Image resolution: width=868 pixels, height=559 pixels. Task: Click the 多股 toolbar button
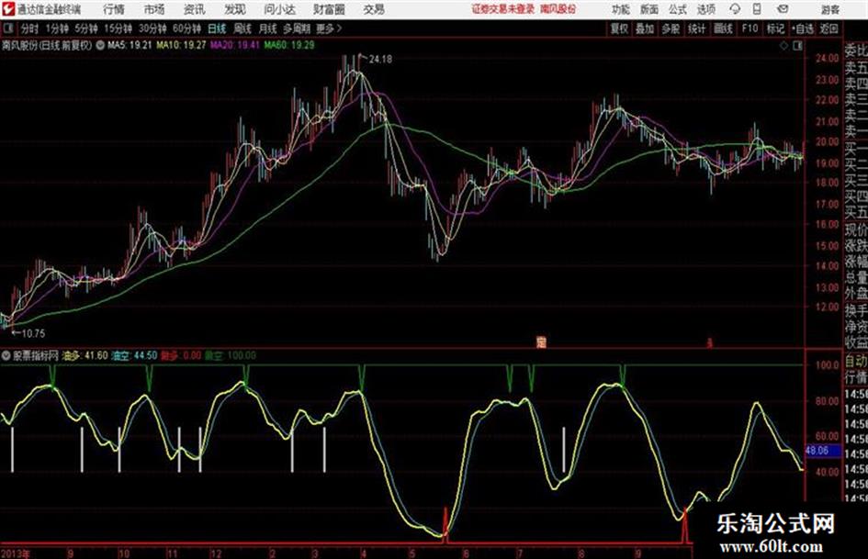pos(671,28)
